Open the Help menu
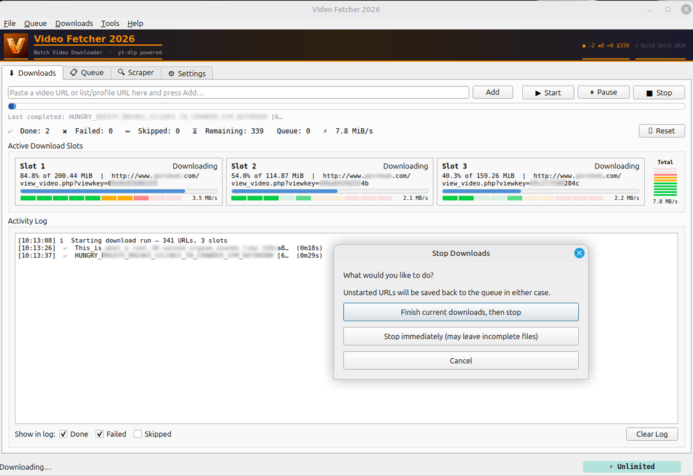The image size is (693, 476). click(135, 23)
